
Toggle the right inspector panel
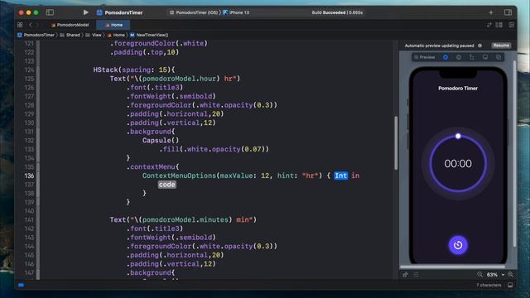click(x=508, y=12)
